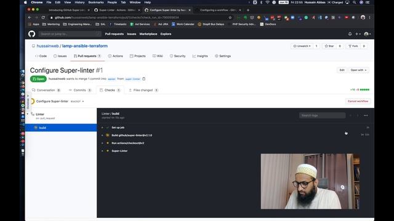Open Issues in top navigation
394x221 pixels.
point(131,34)
